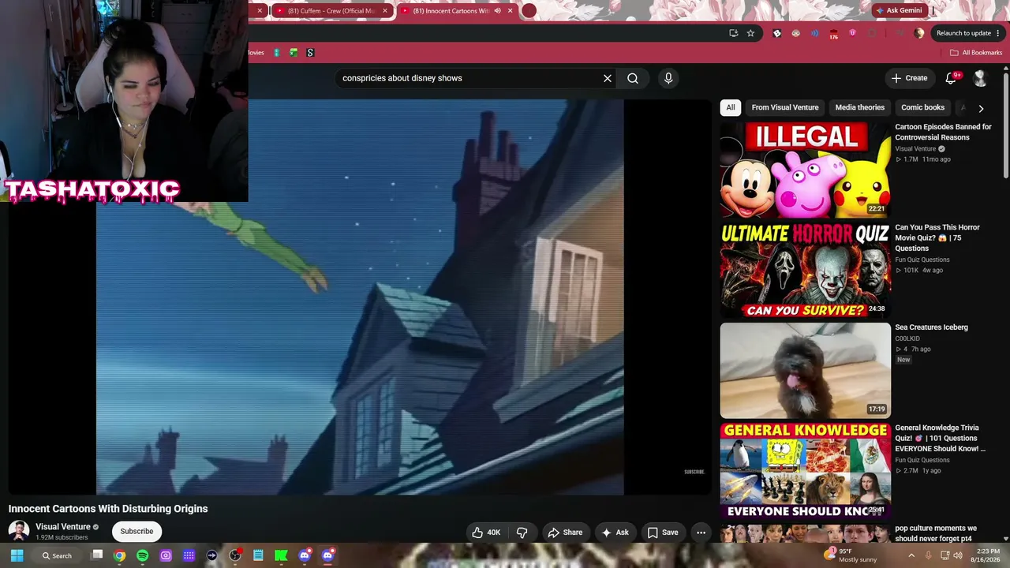This screenshot has width=1010, height=568.
Task: Select the All filter chip
Action: [731, 107]
